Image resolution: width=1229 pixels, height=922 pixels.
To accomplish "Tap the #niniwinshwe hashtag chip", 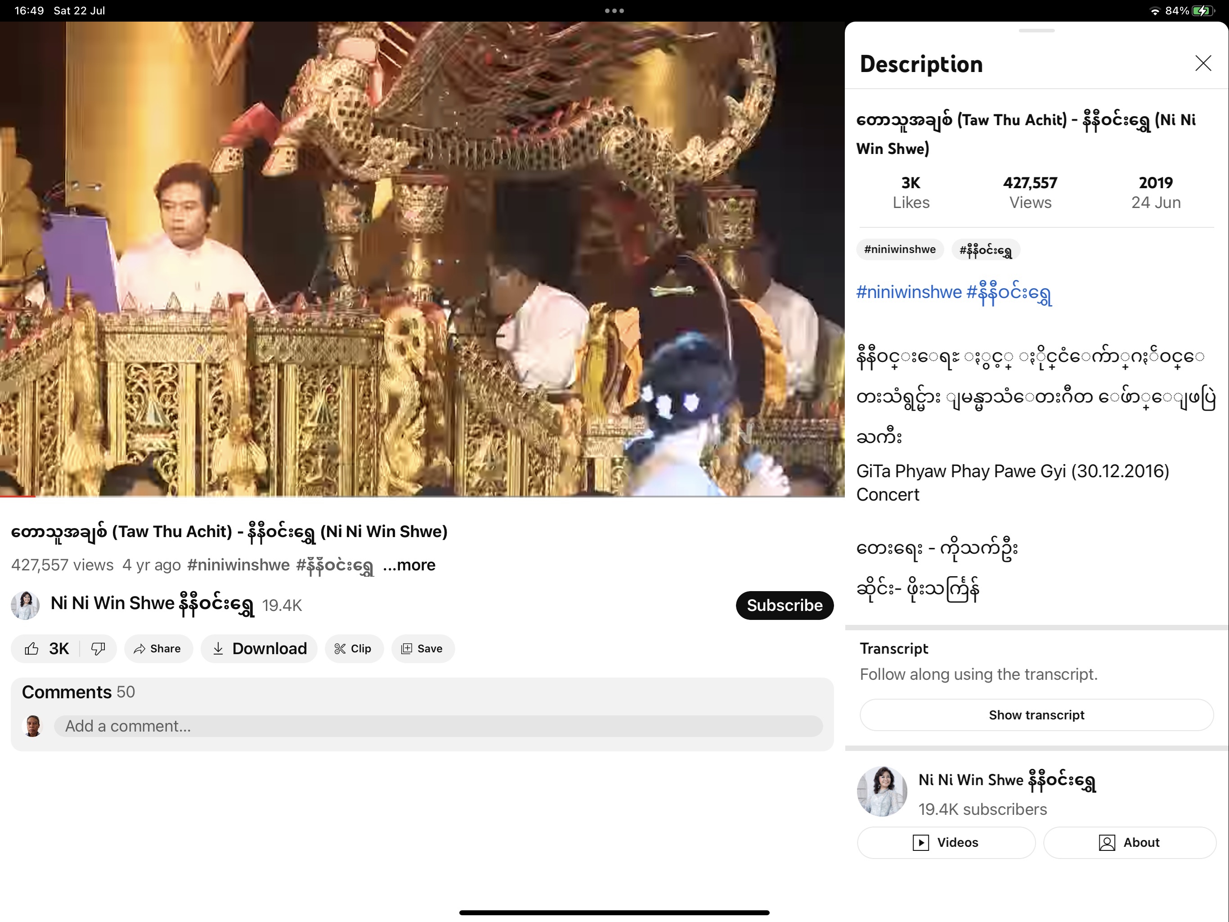I will click(x=900, y=250).
